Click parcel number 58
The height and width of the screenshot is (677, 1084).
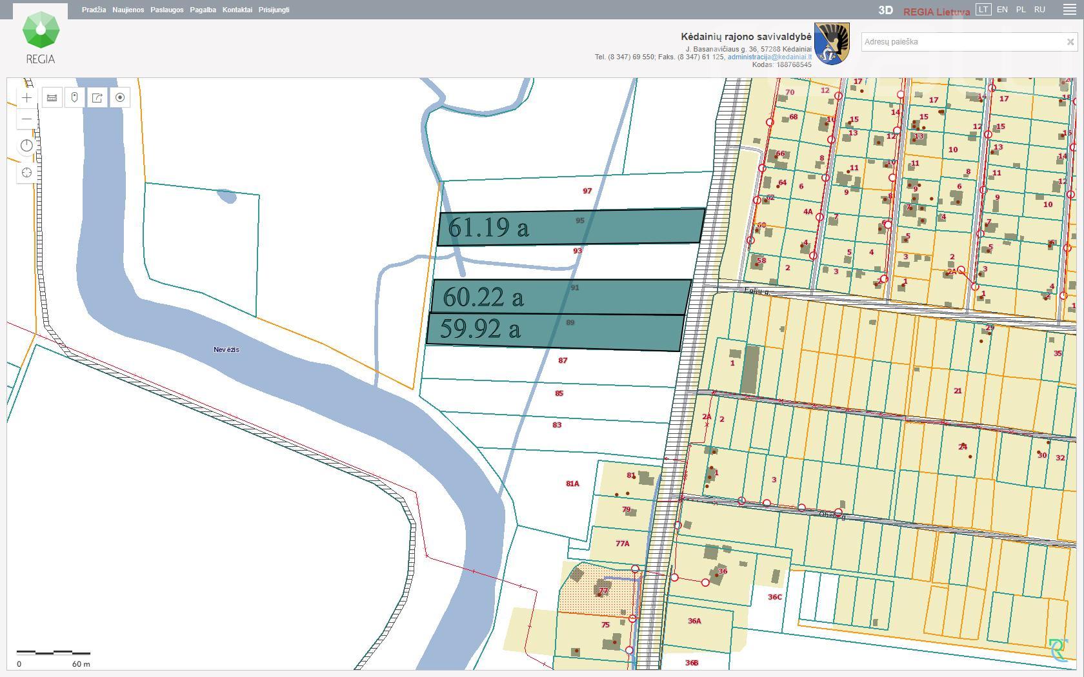761,261
